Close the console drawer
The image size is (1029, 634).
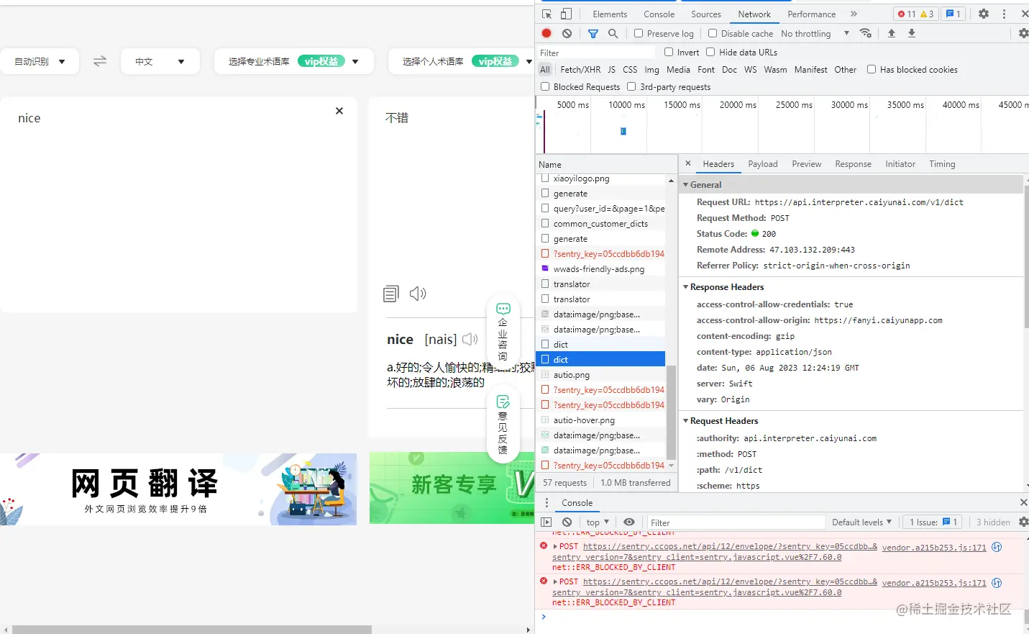point(1024,502)
